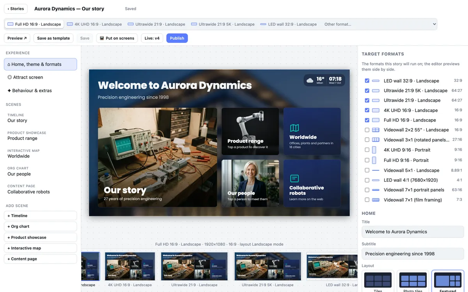Click the Product range tile in the preview
The height and width of the screenshot is (292, 468).
pyautogui.click(x=250, y=132)
